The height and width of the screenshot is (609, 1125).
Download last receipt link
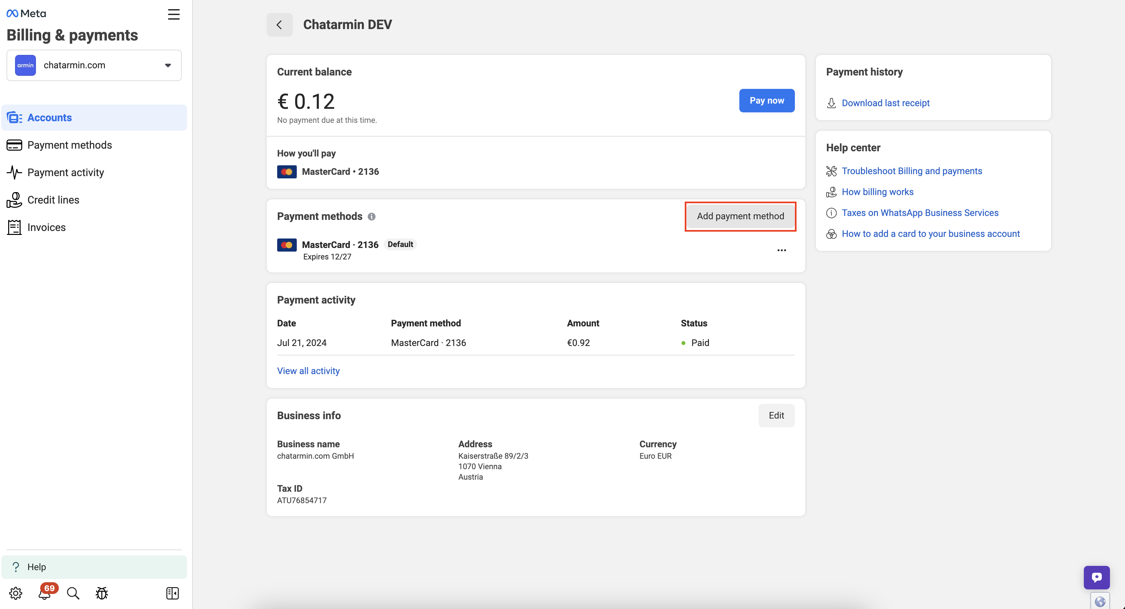tap(885, 103)
